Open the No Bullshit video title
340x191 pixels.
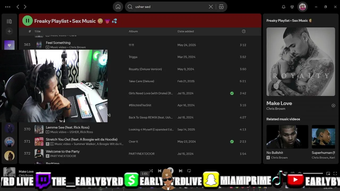[x=275, y=153]
